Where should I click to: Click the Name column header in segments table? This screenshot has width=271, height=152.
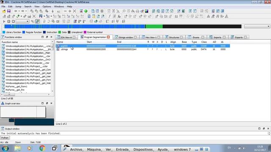pyautogui.click(x=60, y=42)
